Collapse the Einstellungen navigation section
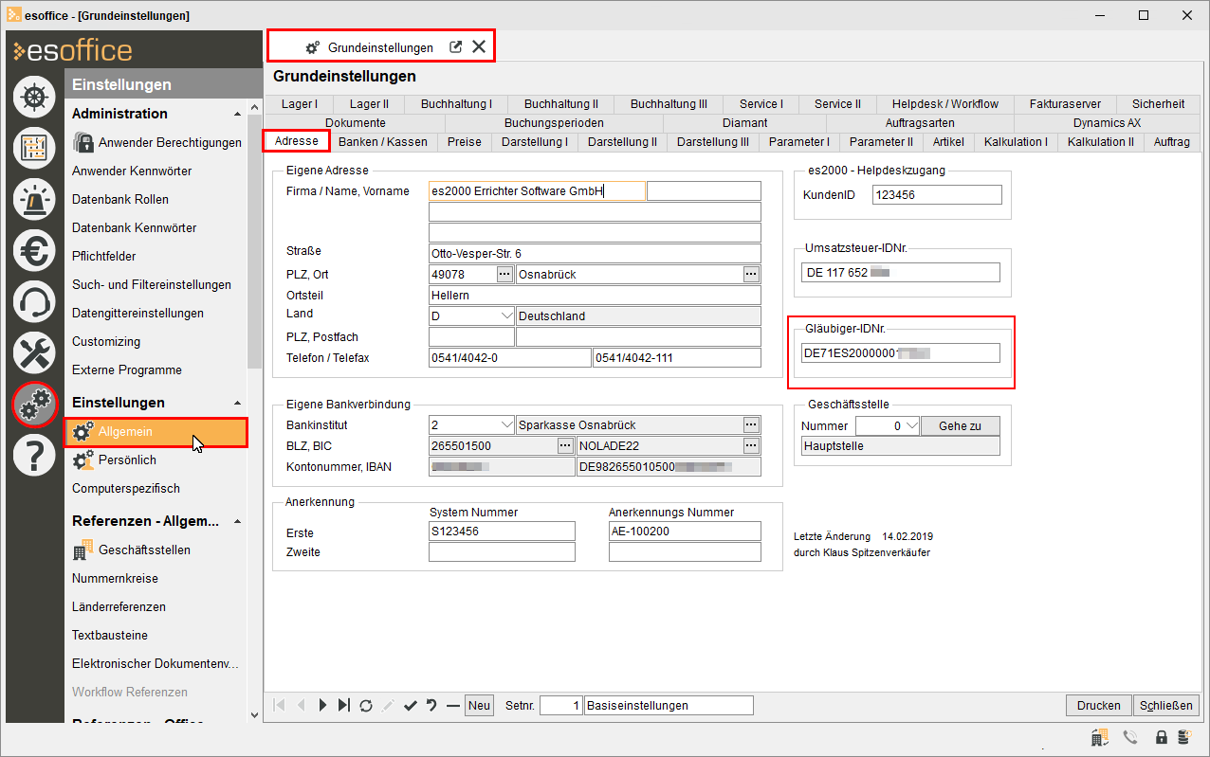Screen dimensions: 1210x757 (237, 403)
